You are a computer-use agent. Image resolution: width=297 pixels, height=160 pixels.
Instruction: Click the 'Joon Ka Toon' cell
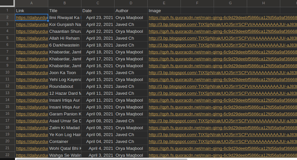(x=65, y=73)
